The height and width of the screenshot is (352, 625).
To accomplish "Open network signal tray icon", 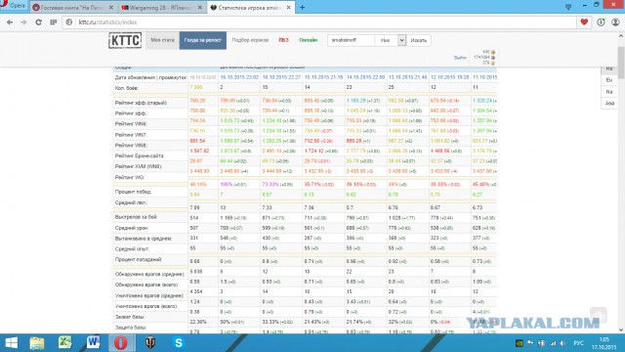I will tap(553, 343).
